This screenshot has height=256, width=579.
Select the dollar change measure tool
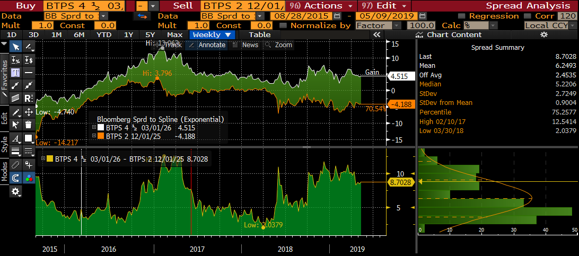[x=29, y=60]
